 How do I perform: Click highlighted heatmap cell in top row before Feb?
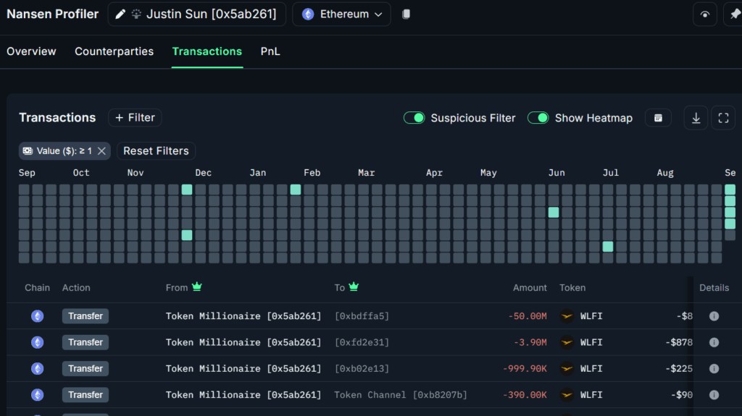[x=296, y=190]
